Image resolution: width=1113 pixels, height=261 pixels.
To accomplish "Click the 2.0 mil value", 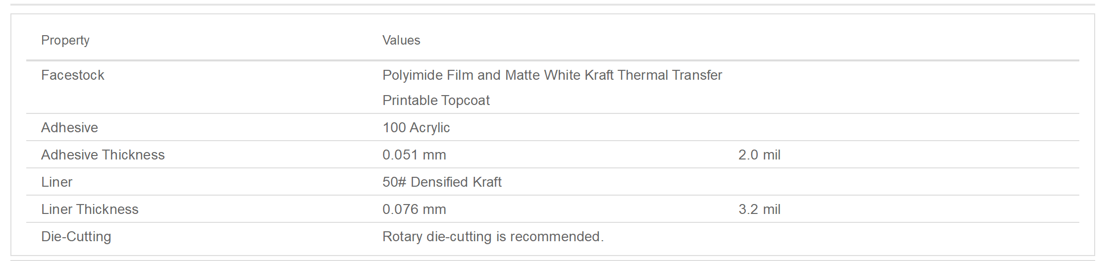I will pos(759,155).
